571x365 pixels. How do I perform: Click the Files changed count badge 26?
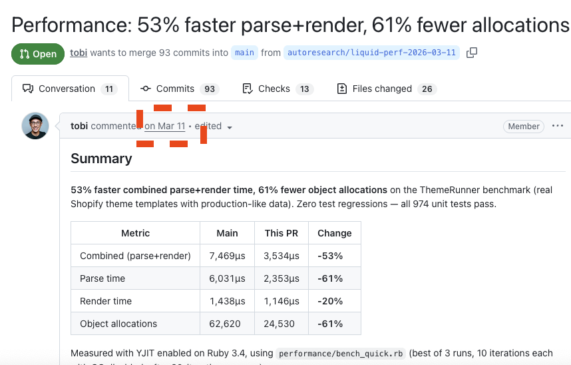[427, 89]
